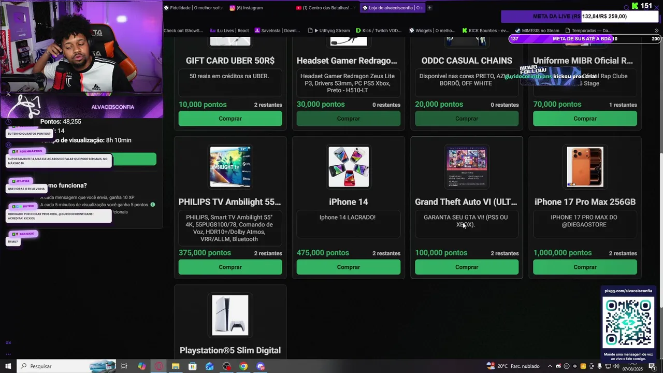
Task: Open the Check out IShowS... bookmark
Action: (x=183, y=31)
